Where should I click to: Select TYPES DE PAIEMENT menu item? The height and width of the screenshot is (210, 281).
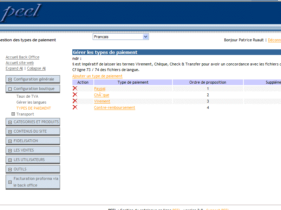pyautogui.click(x=34, y=108)
